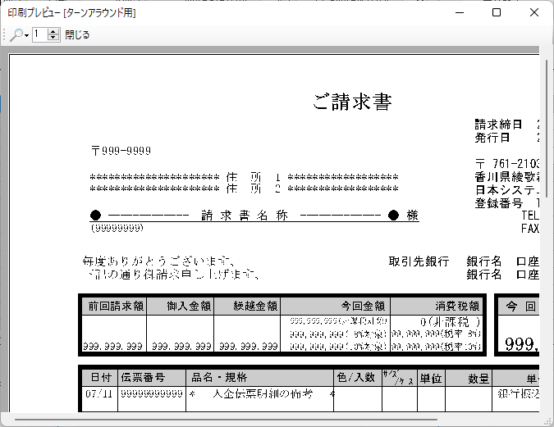Click the 0(非課税) tax cell
The image size is (554, 427).
click(x=450, y=322)
